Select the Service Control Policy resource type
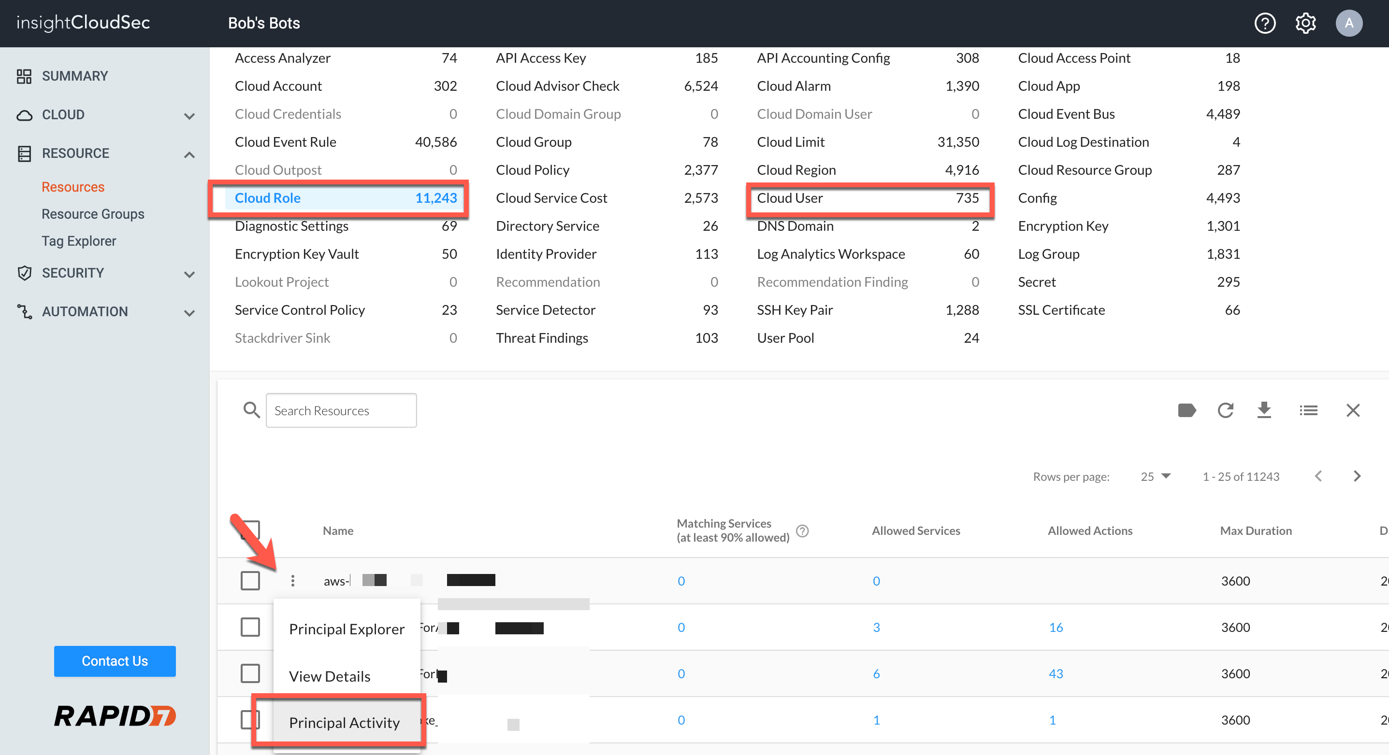Viewport: 1389px width, 755px height. click(x=346, y=309)
